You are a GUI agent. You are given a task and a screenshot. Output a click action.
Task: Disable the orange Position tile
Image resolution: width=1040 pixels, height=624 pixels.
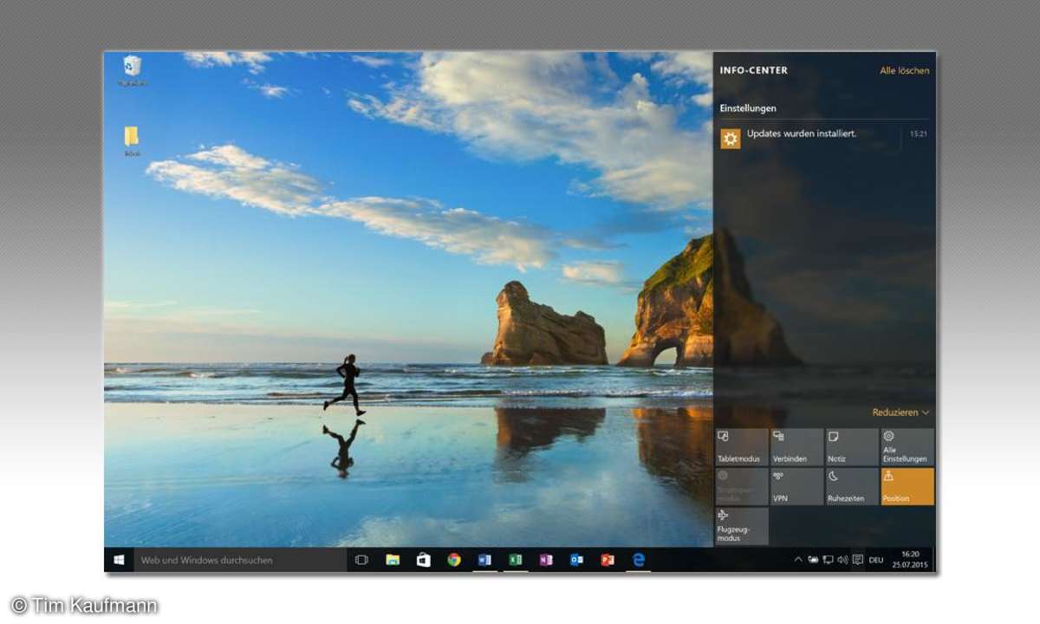coord(907,487)
